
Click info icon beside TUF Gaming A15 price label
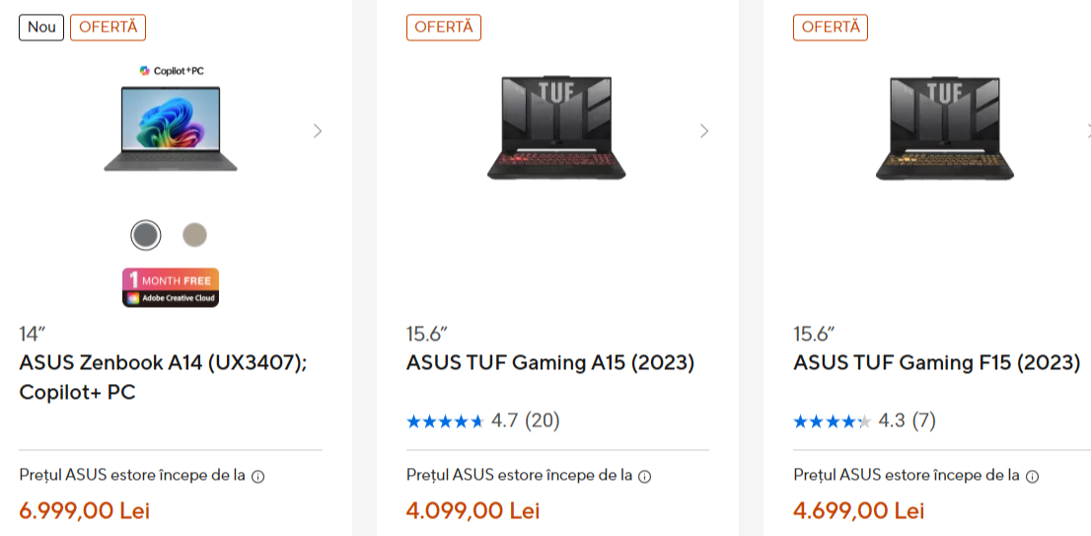point(645,477)
